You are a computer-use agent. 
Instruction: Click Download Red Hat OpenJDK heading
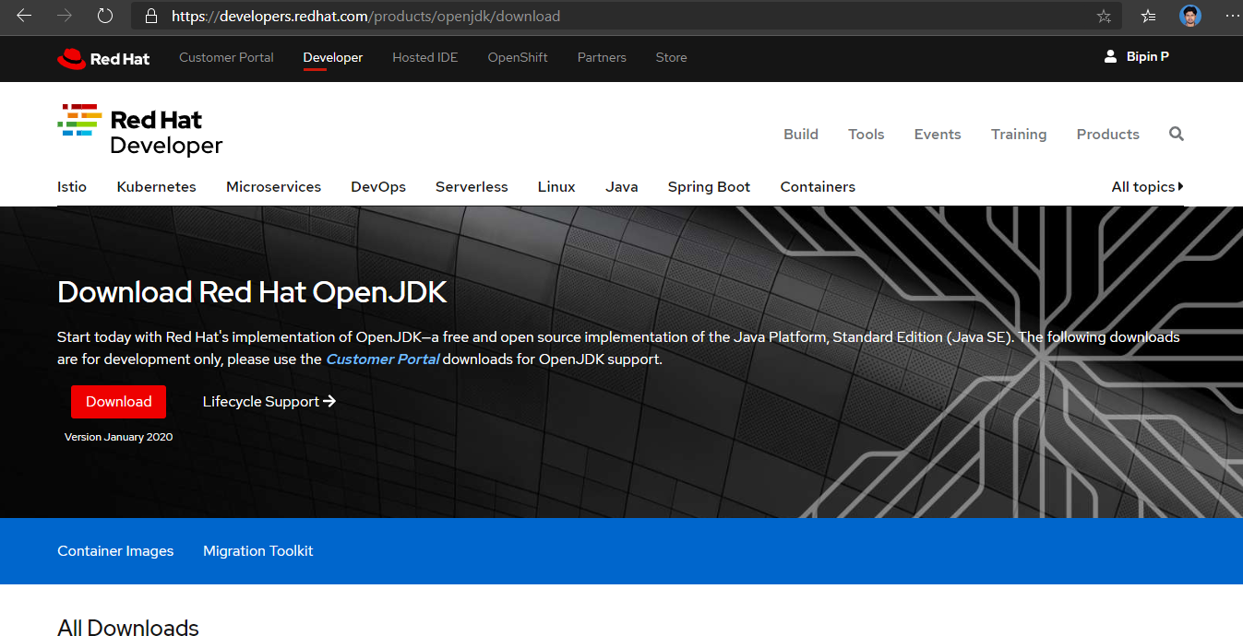[x=252, y=292]
